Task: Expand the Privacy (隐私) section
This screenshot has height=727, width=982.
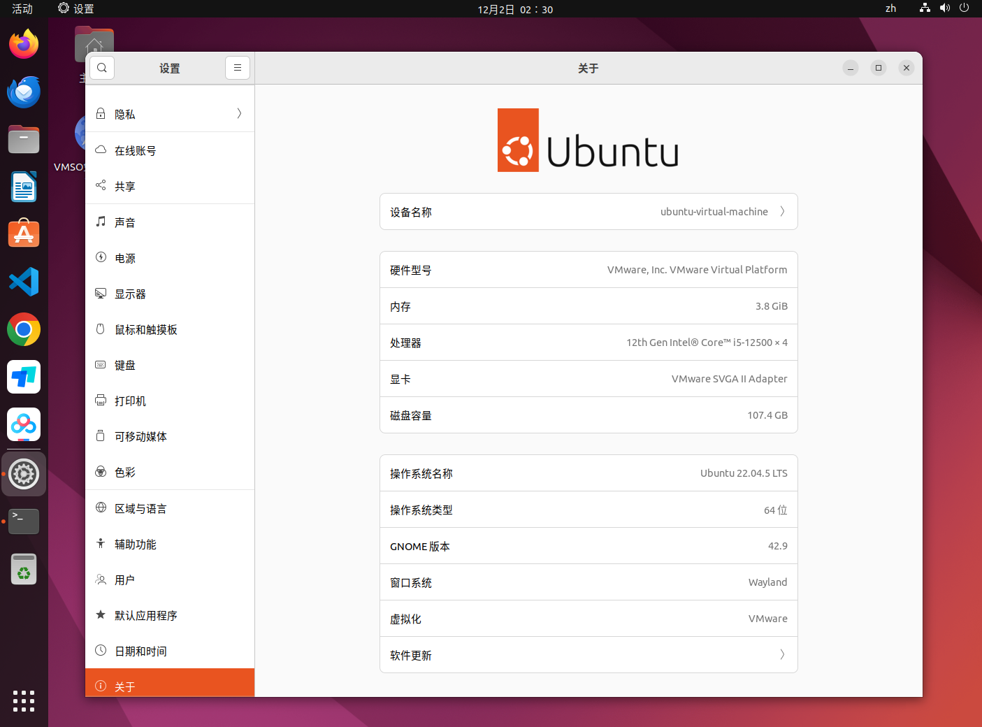Action: pyautogui.click(x=170, y=114)
